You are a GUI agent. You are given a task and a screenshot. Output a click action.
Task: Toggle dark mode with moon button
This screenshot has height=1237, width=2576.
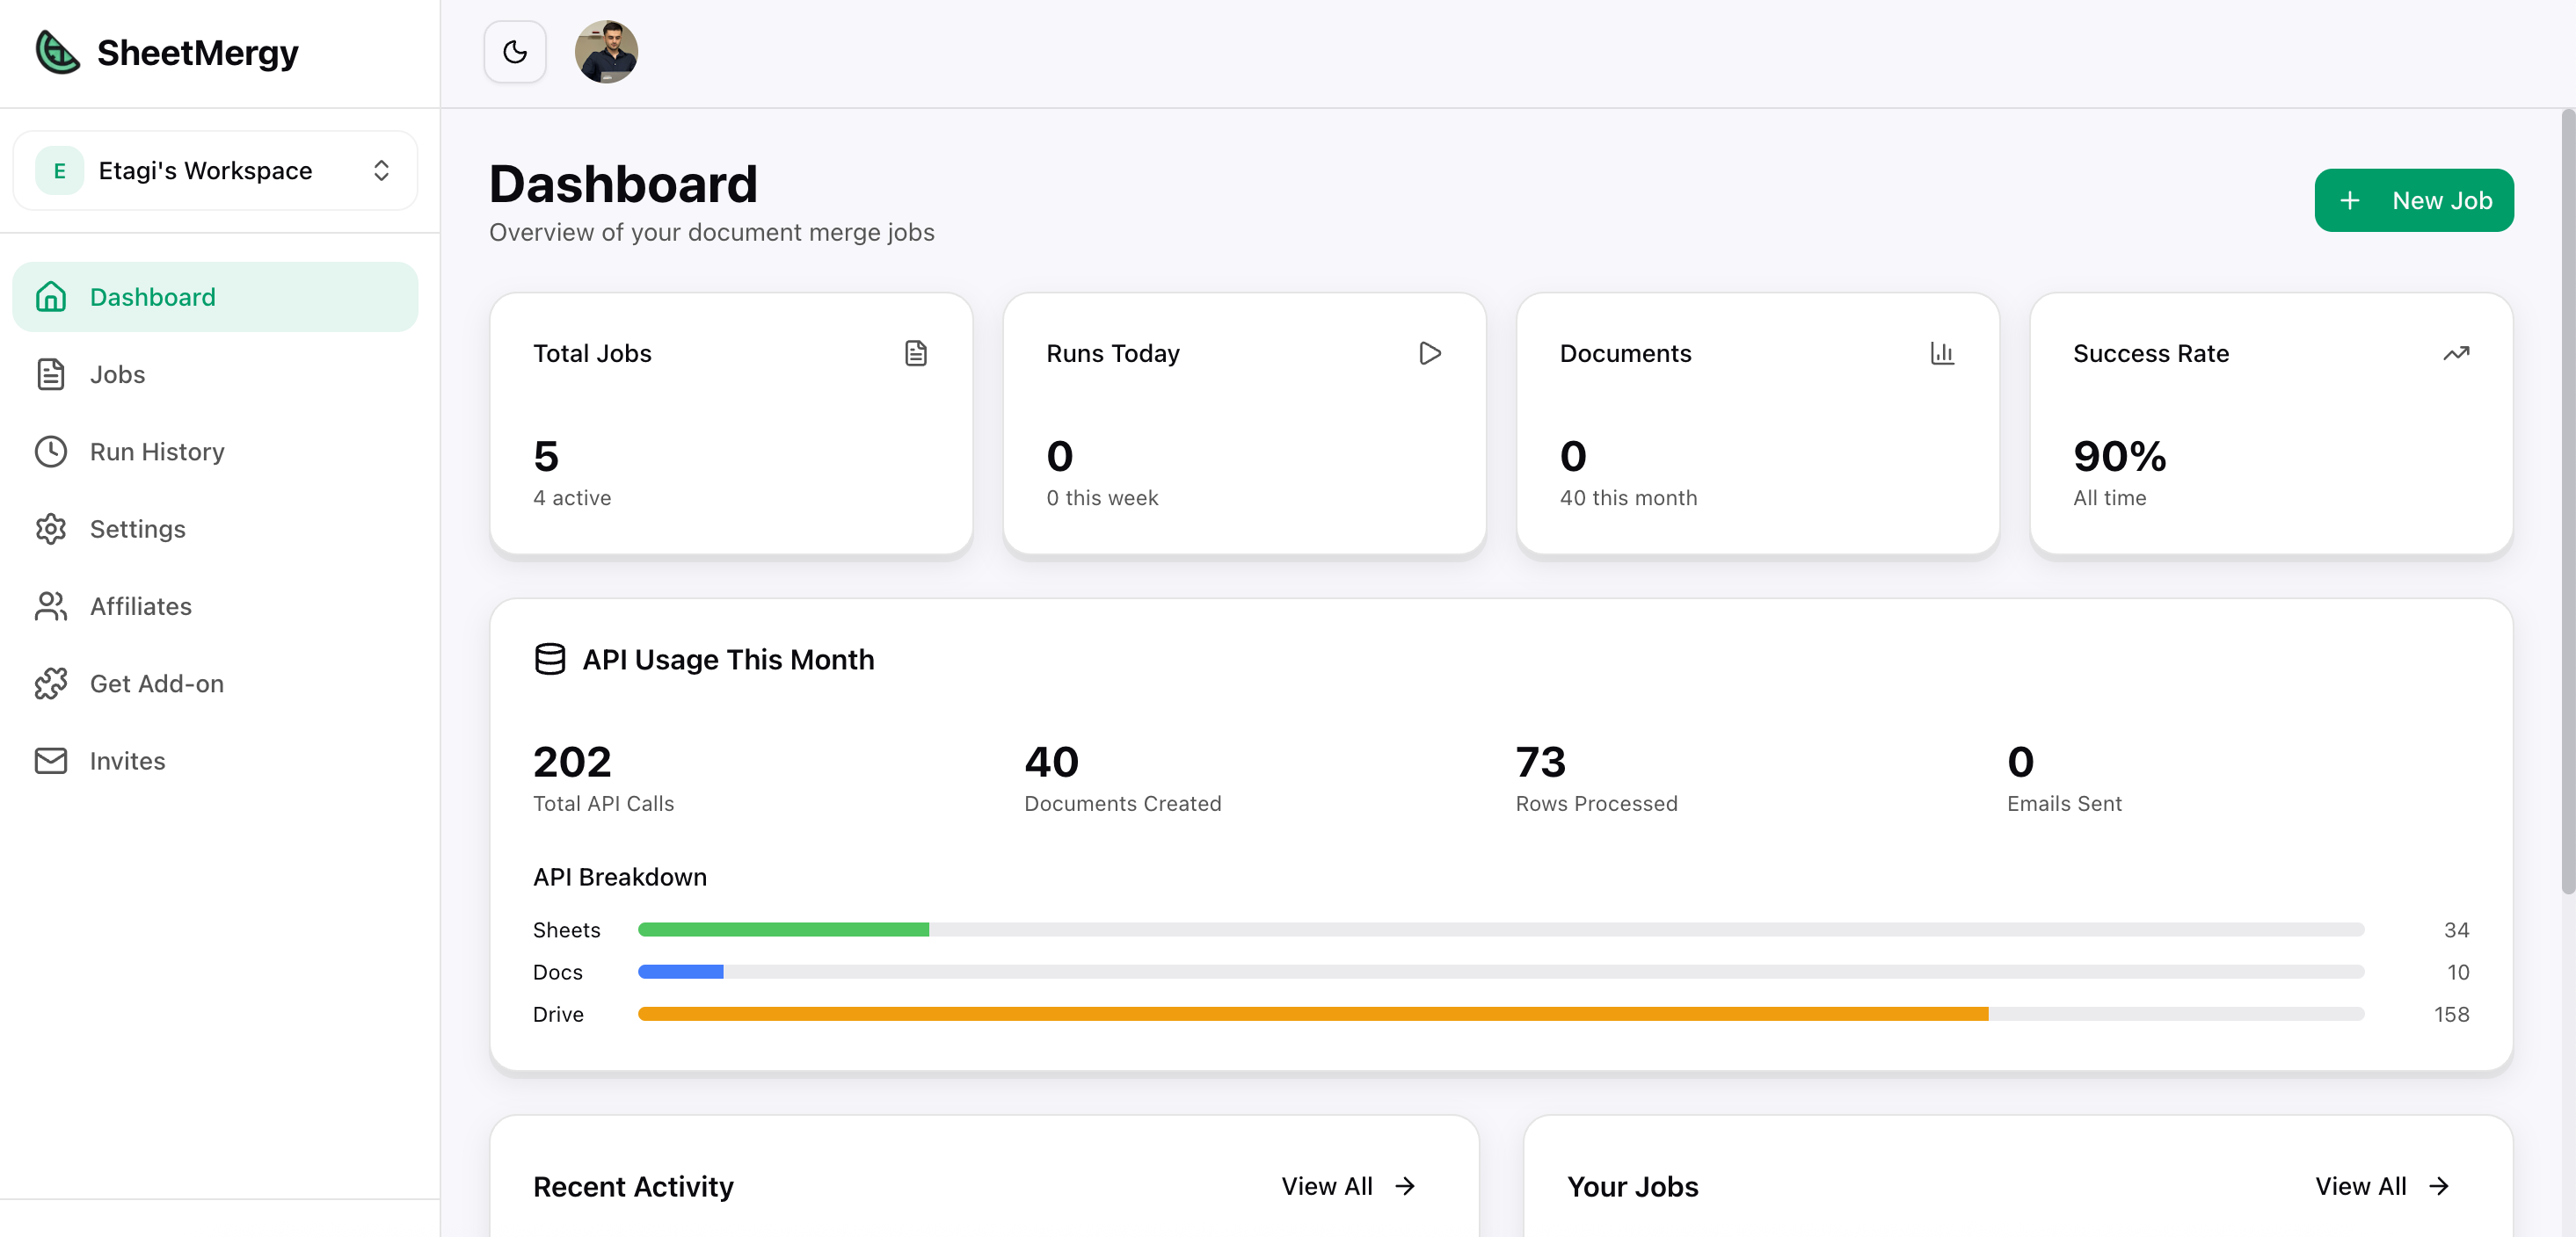pos(515,52)
